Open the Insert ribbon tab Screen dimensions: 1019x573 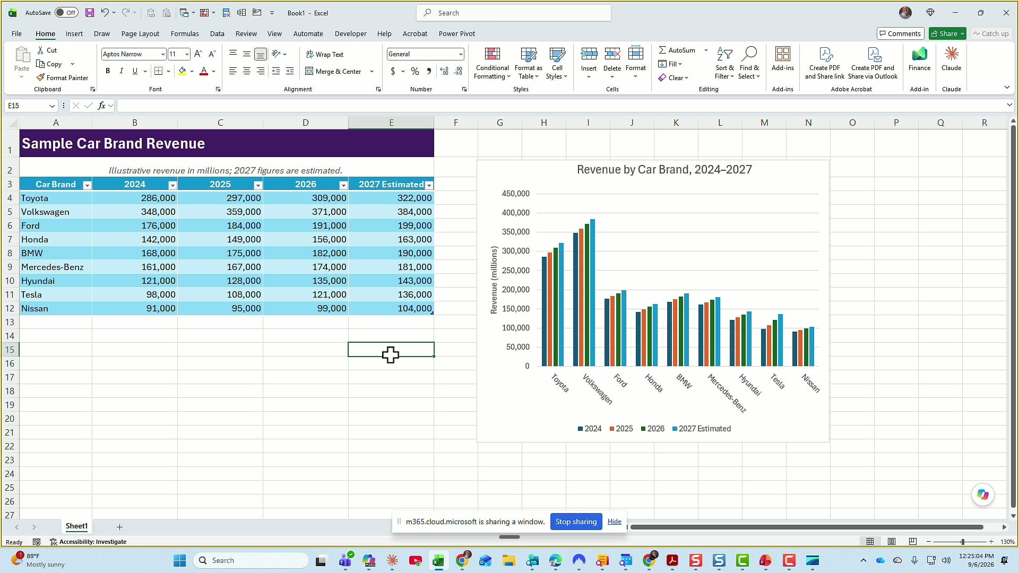point(74,33)
